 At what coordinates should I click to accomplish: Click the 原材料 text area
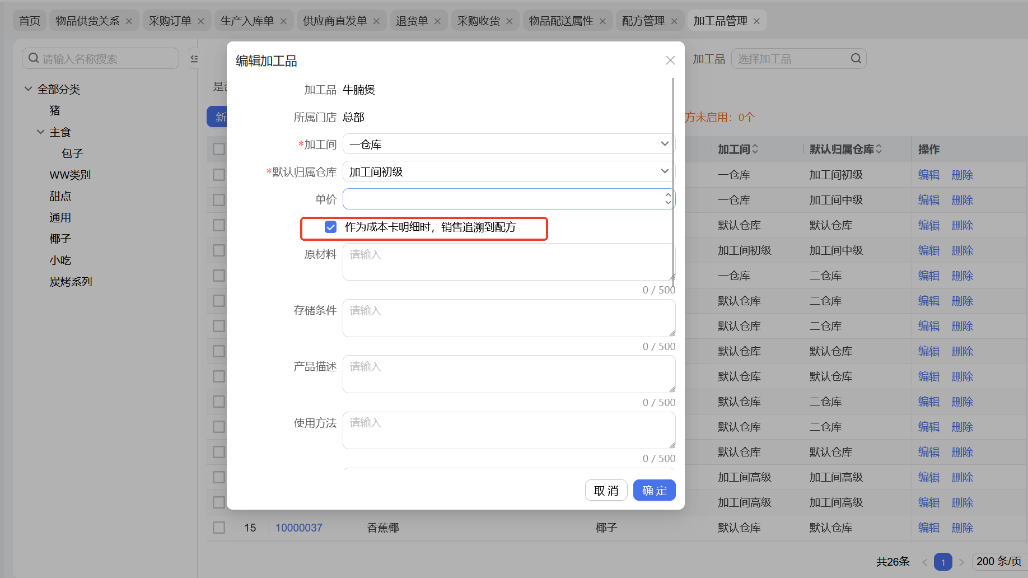click(x=509, y=262)
